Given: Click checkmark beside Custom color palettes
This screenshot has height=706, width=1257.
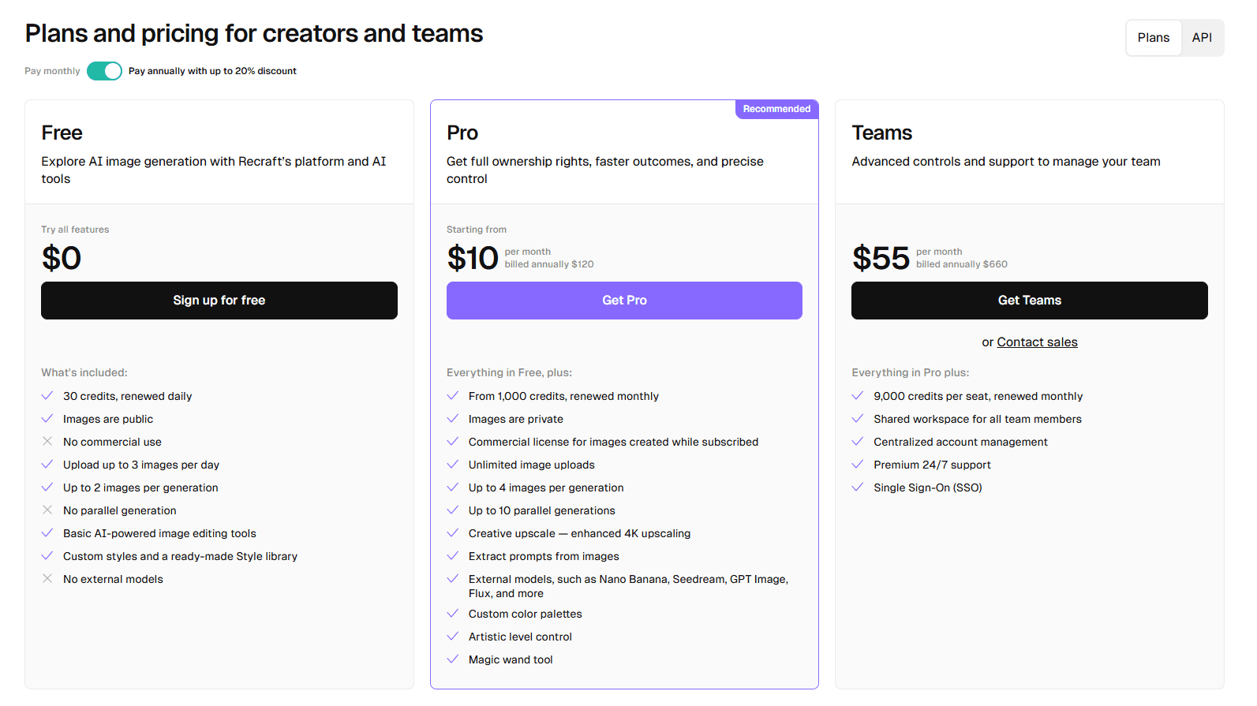Looking at the screenshot, I should click(x=453, y=614).
